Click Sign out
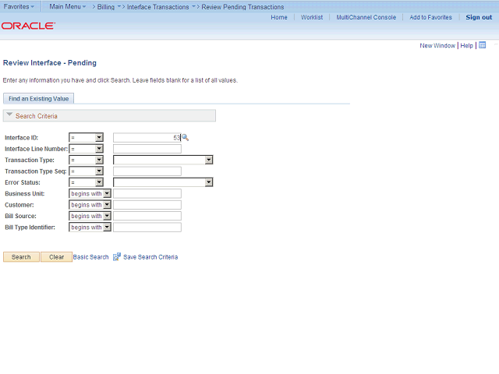This screenshot has height=374, width=499. [479, 17]
